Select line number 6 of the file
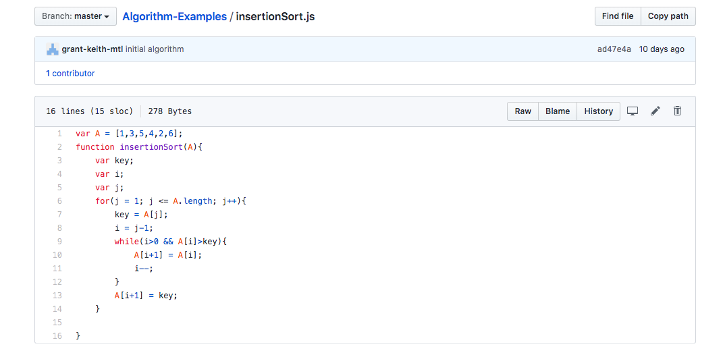The image size is (723, 357). (x=59, y=201)
